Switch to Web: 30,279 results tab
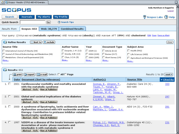This screenshot has width=179, height=134. pos(49,29)
